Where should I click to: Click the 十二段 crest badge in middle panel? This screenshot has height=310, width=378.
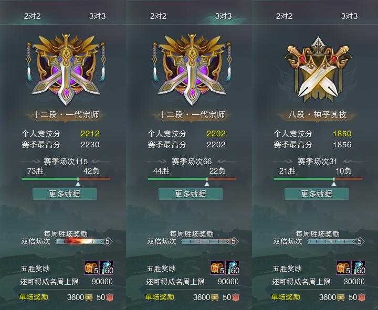192,69
